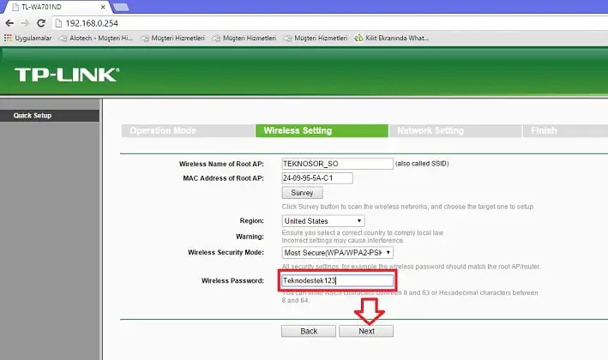
Task: Reload the page with refresh icon
Action: click(41, 23)
